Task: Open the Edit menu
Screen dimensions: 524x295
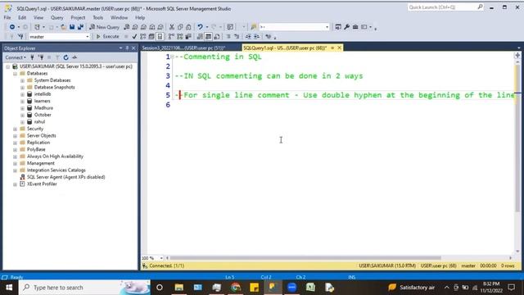Action: tap(22, 17)
